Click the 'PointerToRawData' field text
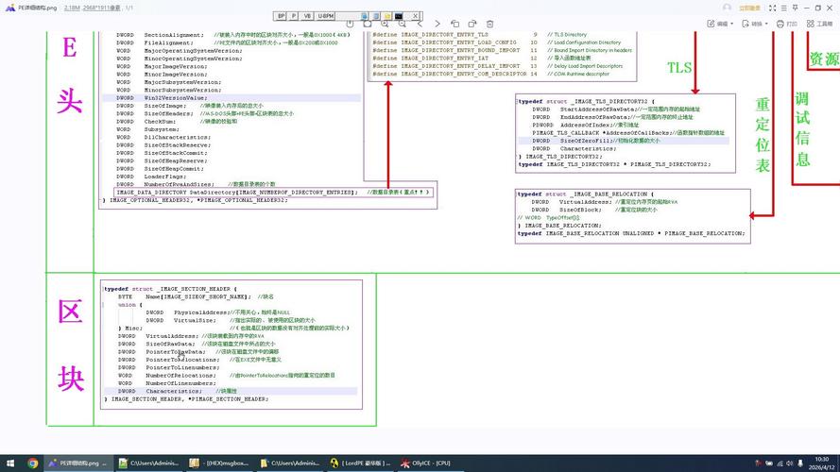This screenshot has width=840, height=472. [174, 352]
